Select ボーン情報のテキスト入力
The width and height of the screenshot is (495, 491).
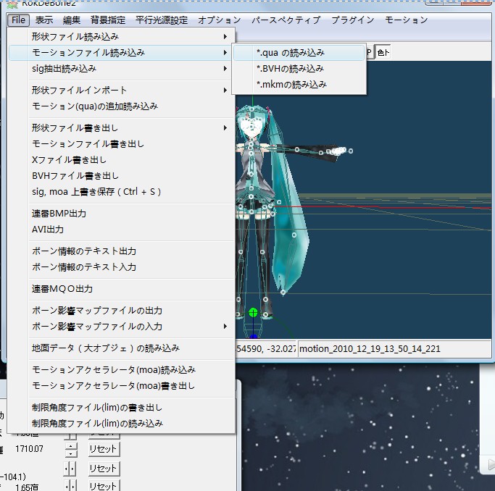[122, 267]
